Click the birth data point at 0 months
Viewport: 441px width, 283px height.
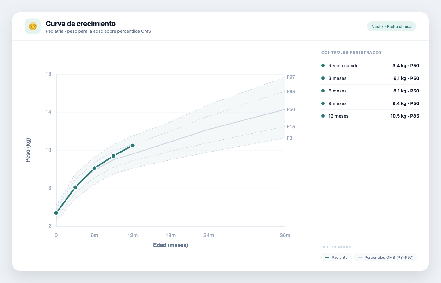(56, 213)
